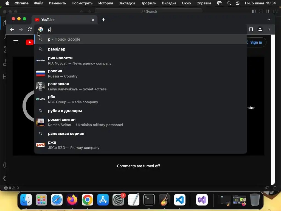The image size is (281, 211).
Task: Toggle VS Code panel layout icon
Action: pos(261,11)
